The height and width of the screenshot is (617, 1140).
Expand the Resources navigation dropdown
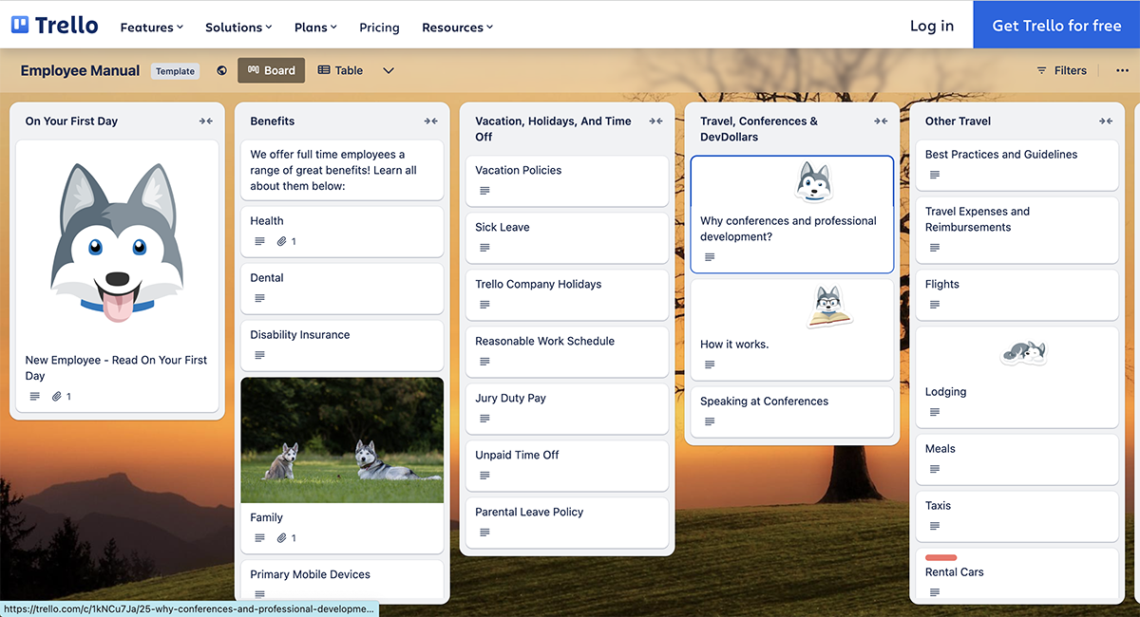point(457,27)
